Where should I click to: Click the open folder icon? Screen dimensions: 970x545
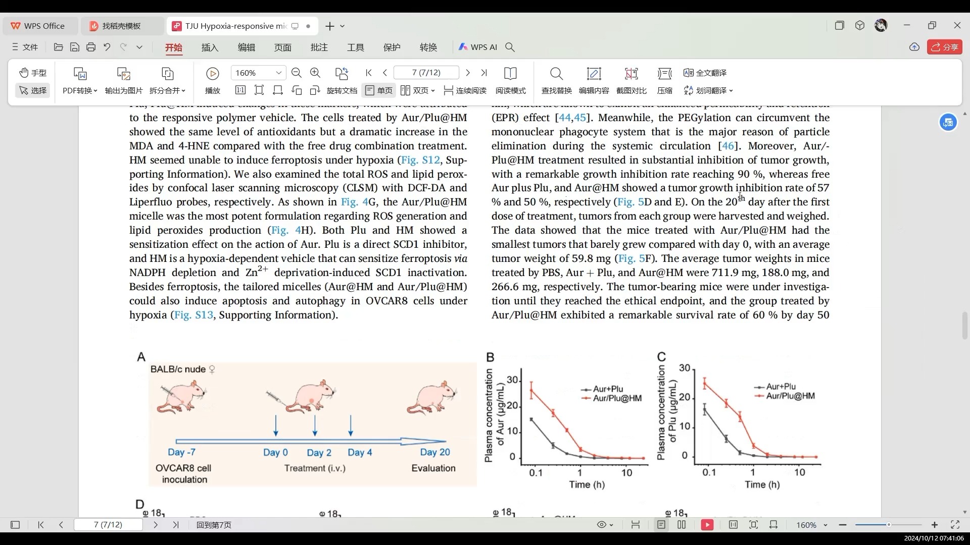[58, 47]
